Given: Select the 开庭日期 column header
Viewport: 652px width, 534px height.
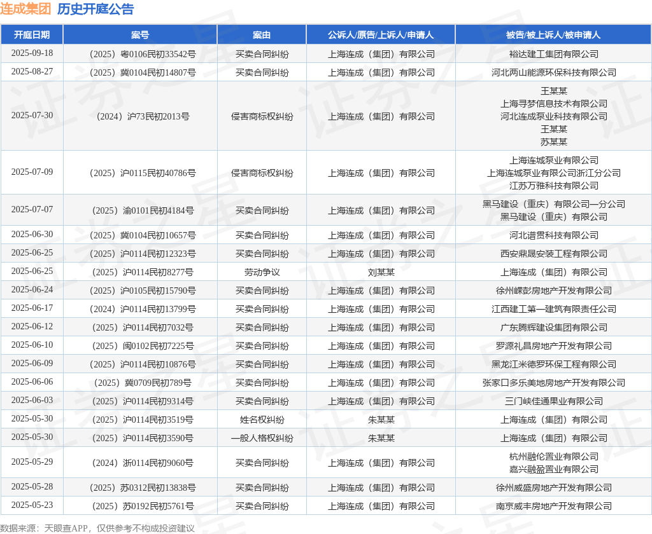Looking at the screenshot, I should point(32,35).
